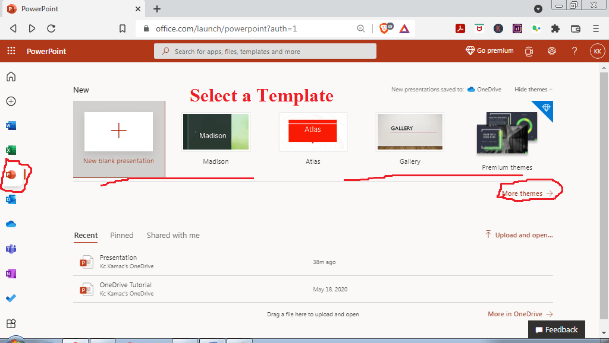This screenshot has width=609, height=343.
Task: Open browser main menu hamburger
Action: (x=596, y=28)
